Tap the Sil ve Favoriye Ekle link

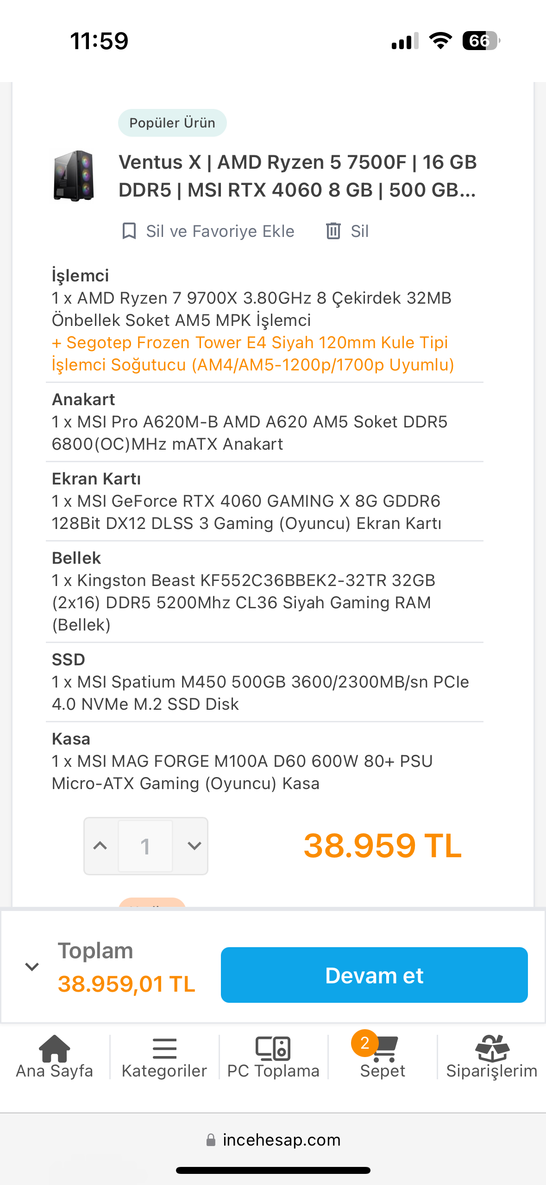pos(220,231)
